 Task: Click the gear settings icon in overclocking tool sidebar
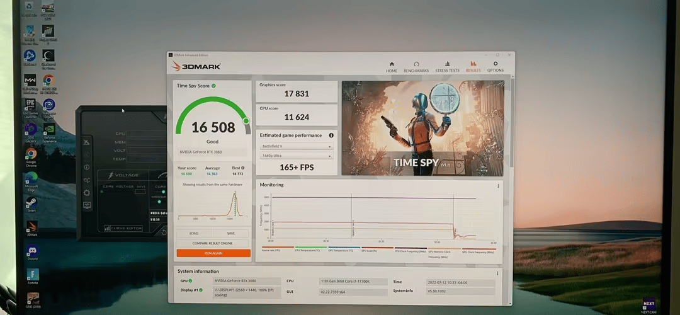point(87,193)
